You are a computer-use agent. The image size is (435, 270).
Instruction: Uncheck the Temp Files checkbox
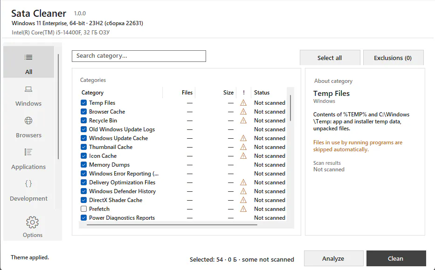(83, 103)
